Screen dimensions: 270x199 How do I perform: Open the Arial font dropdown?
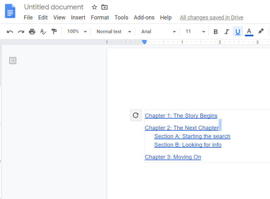pos(158,31)
